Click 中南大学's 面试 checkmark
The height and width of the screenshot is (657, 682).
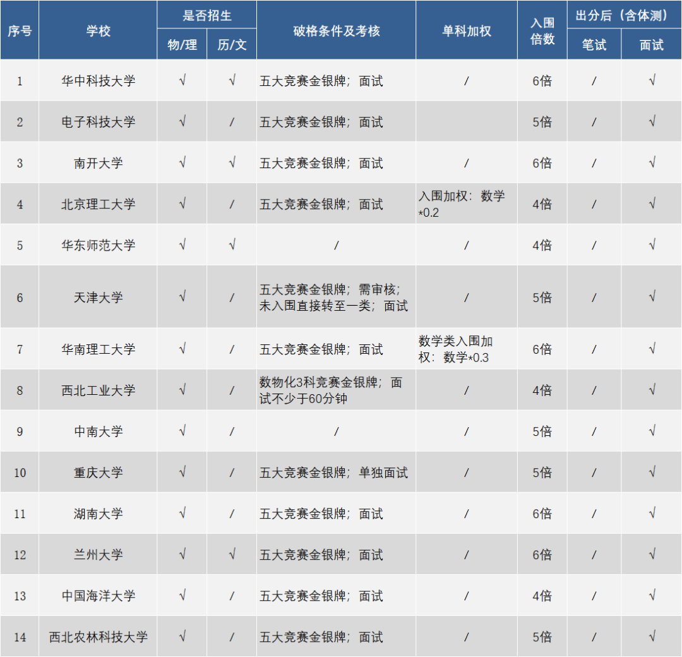coord(651,431)
